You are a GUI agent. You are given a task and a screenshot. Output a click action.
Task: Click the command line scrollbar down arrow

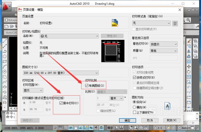[197, 119]
